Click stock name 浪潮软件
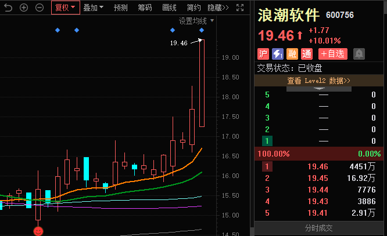The height and width of the screenshot is (236, 387). point(288,15)
